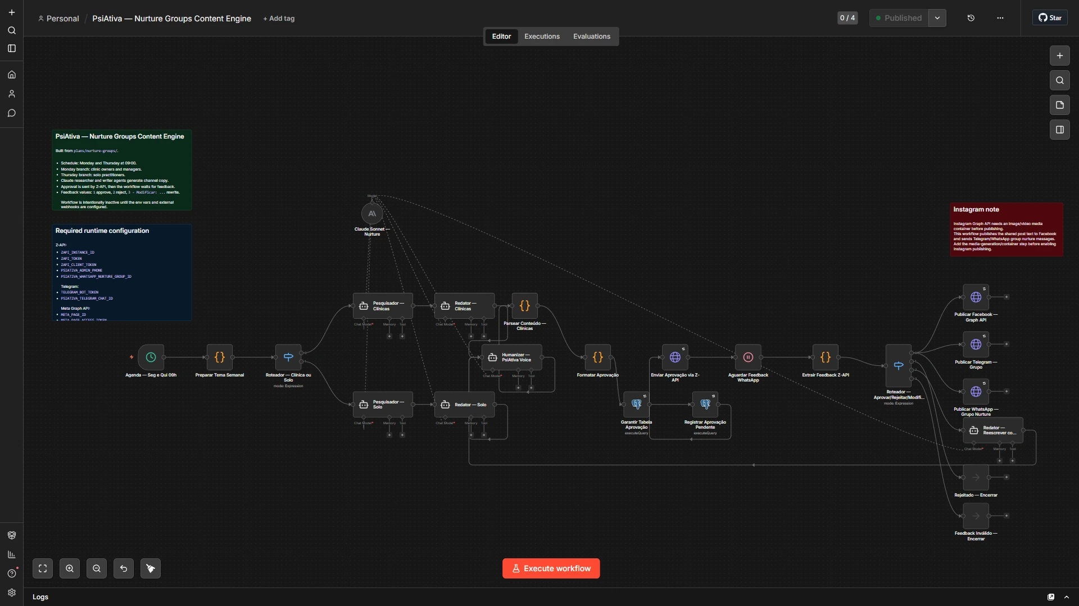
Task: Open workflow history clock icon
Action: point(971,18)
